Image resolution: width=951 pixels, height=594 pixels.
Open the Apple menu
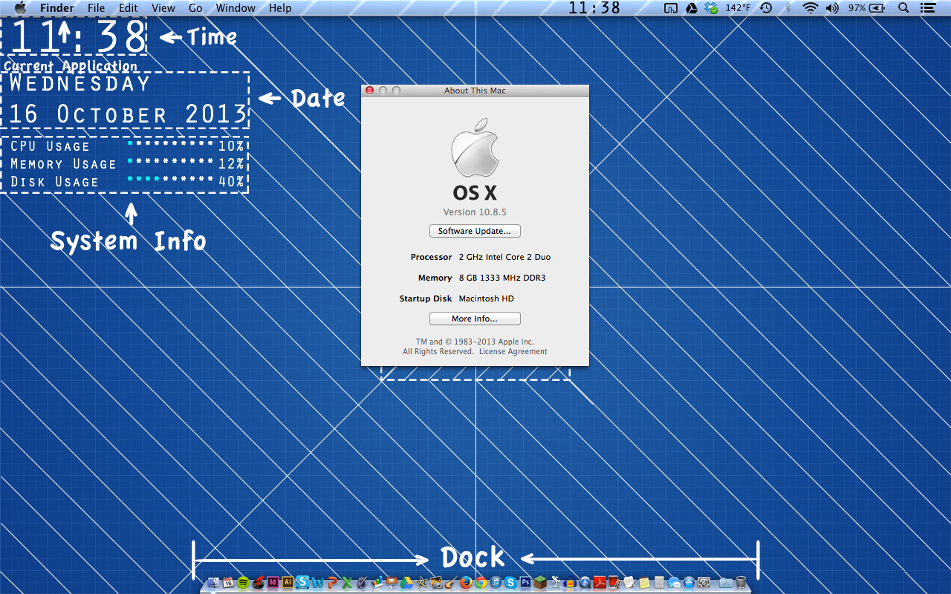(x=20, y=8)
